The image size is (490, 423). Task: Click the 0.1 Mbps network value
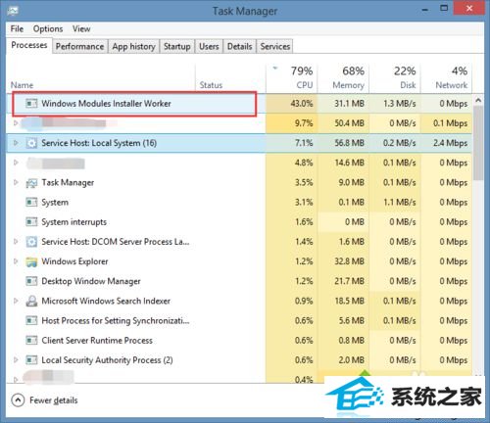click(x=451, y=123)
